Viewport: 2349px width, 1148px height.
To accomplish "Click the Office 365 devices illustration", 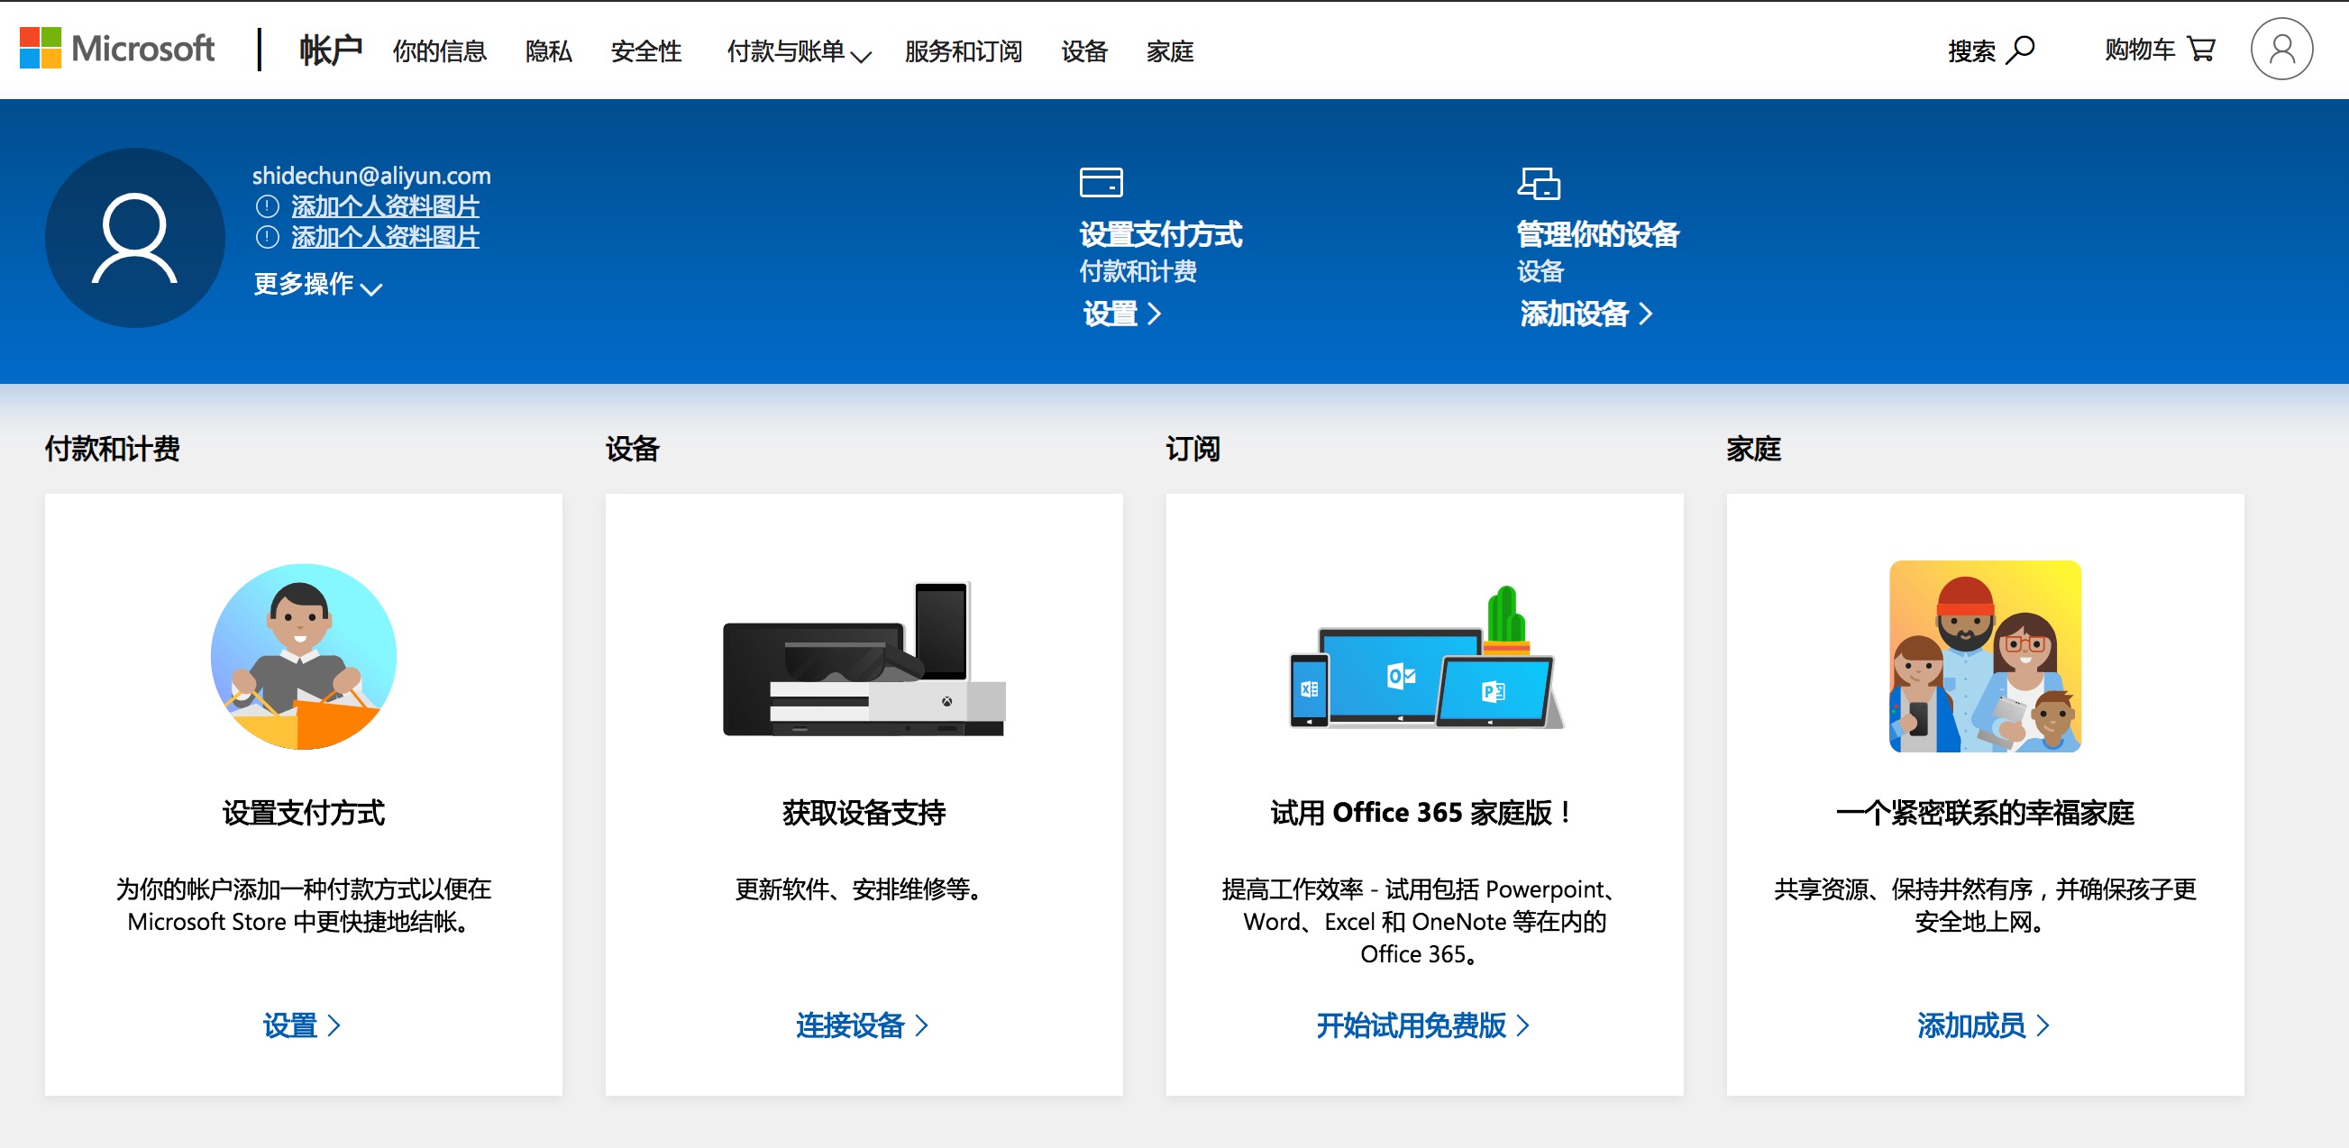I will pos(1425,658).
